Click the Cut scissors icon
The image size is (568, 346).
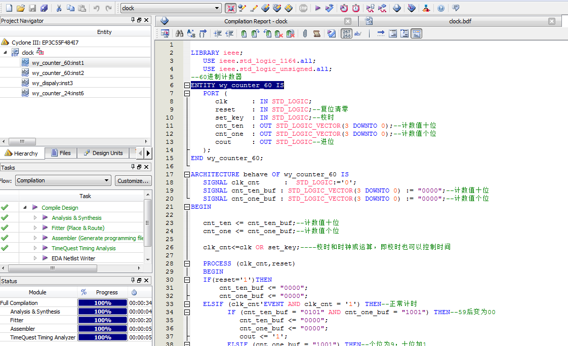click(59, 8)
